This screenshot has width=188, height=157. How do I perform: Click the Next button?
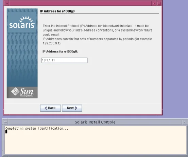(x=72, y=108)
